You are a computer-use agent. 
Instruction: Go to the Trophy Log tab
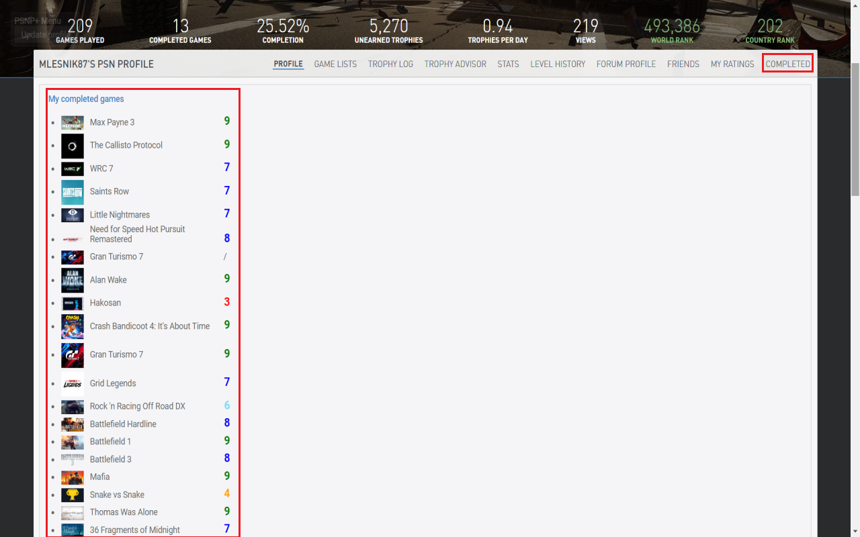[x=390, y=64]
